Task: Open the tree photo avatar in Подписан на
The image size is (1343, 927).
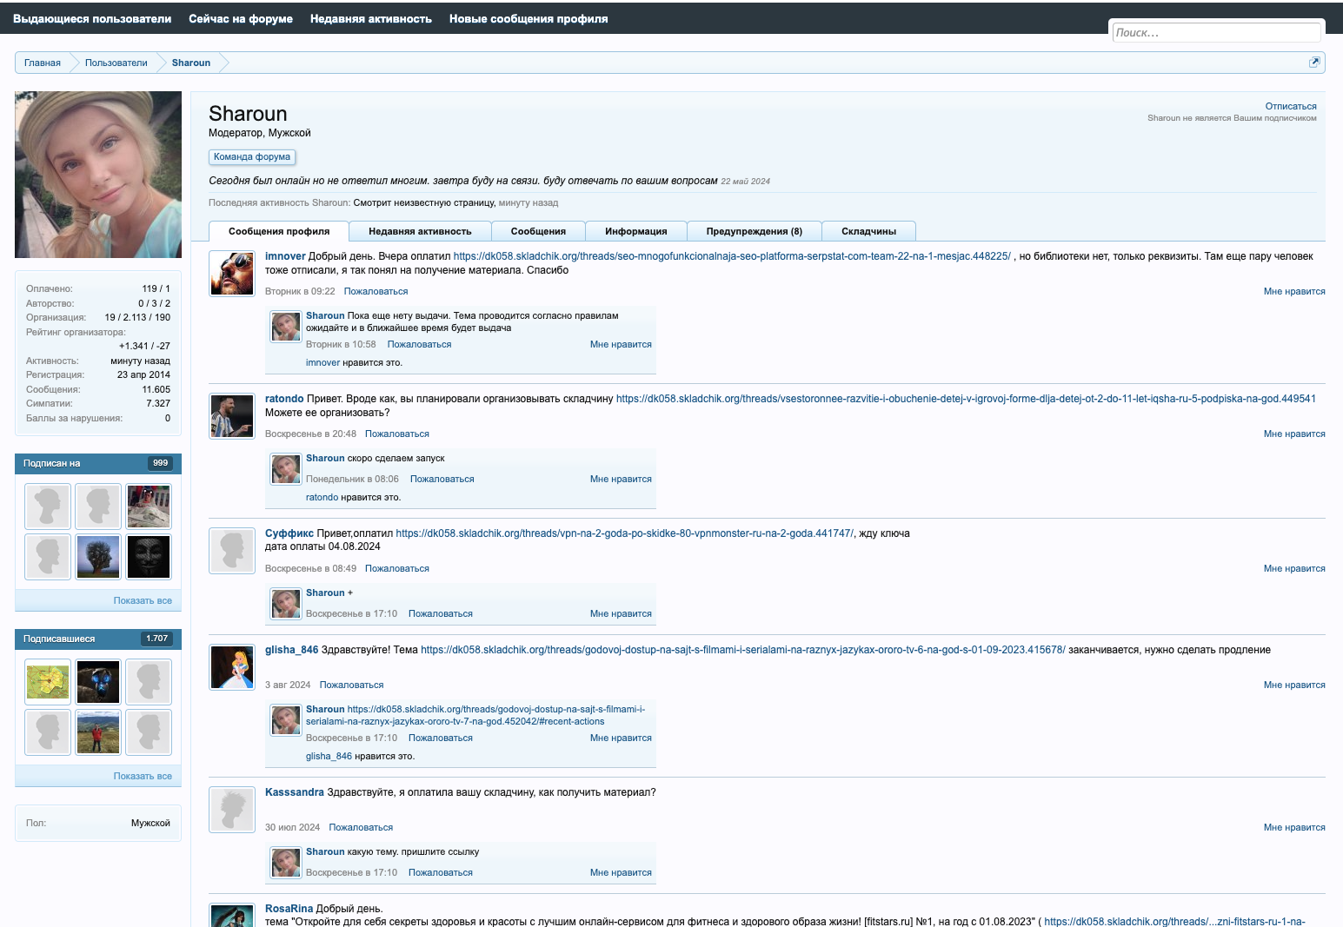Action: click(x=98, y=557)
